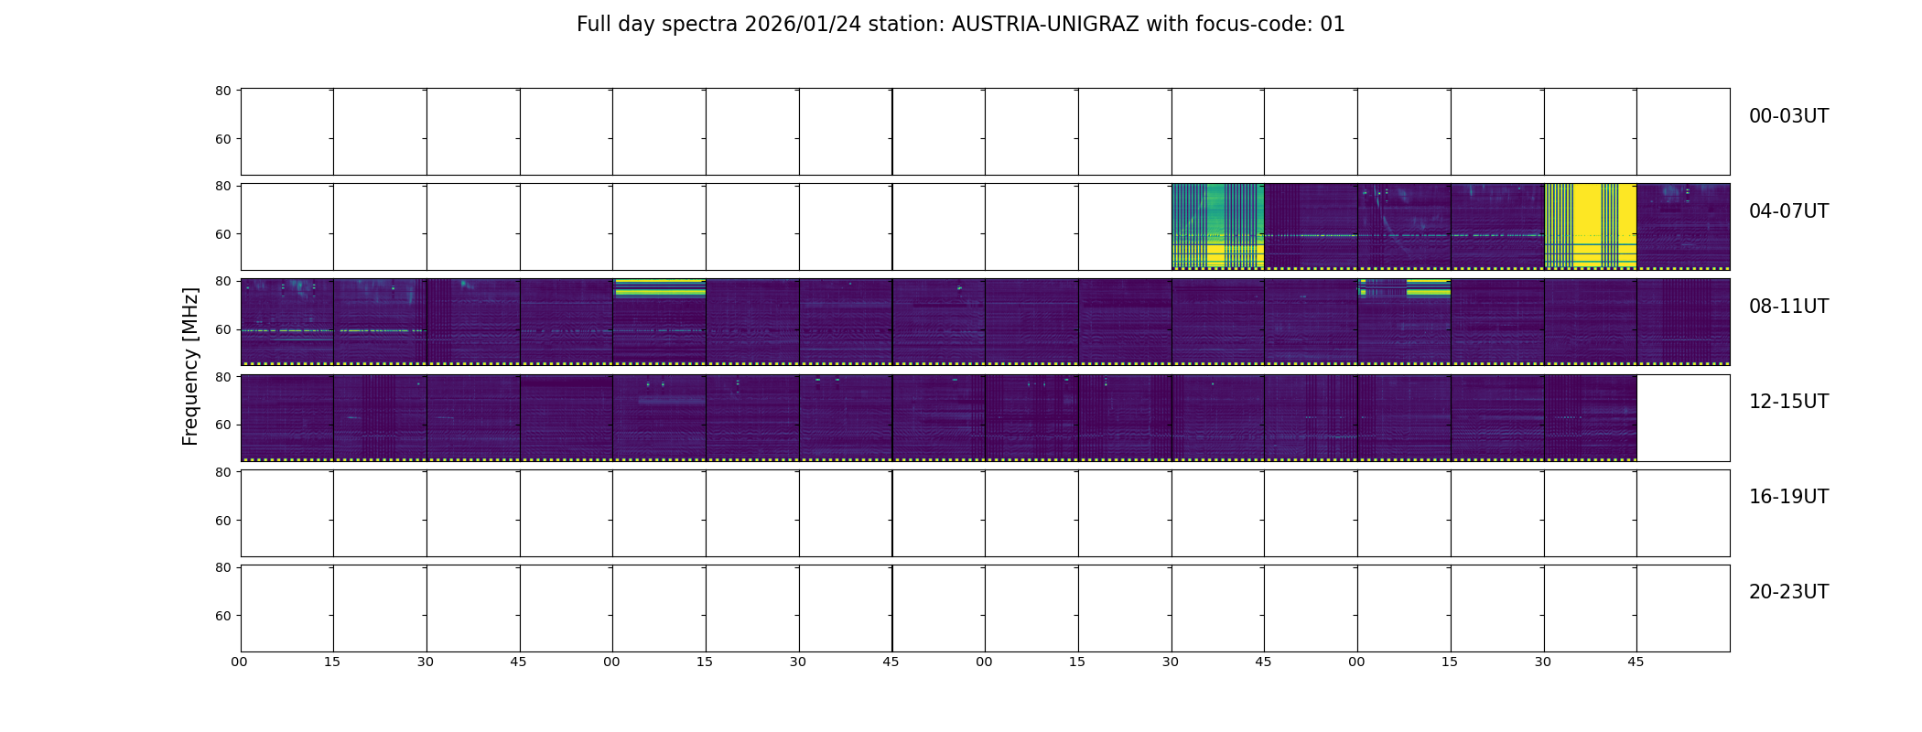Open the 07:00 spectrogram panel with curved drifting trace
The height and width of the screenshot is (732, 1922).
(x=1404, y=227)
